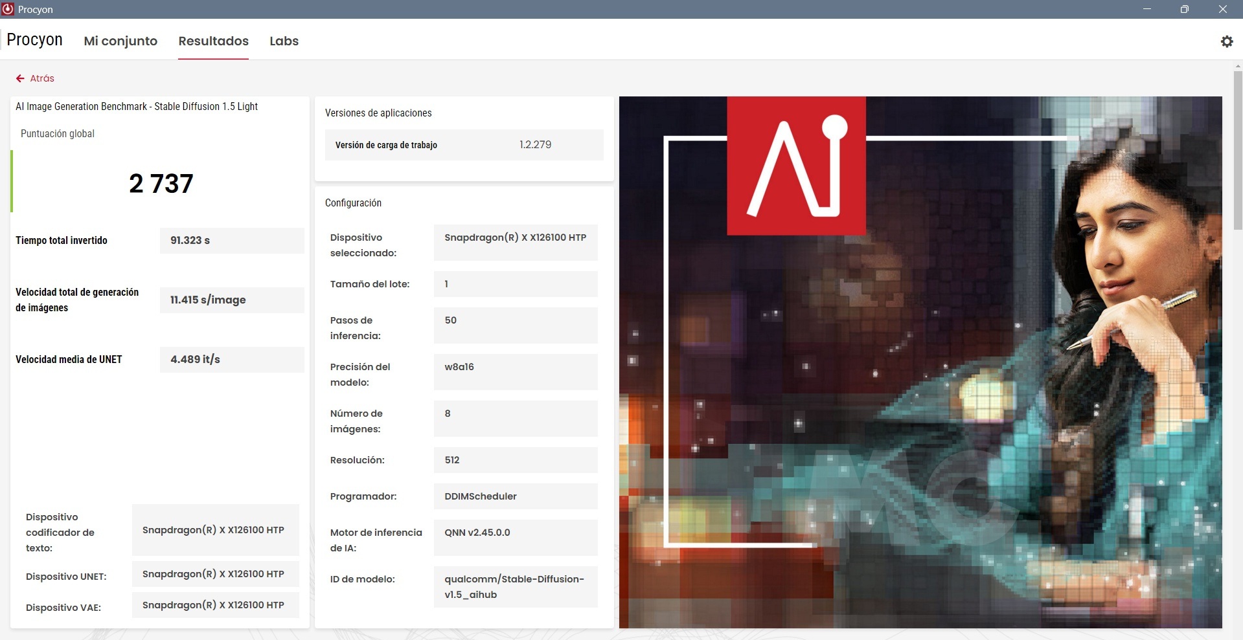1243x640 pixels.
Task: Click workload version value 1.2.279
Action: coord(535,145)
